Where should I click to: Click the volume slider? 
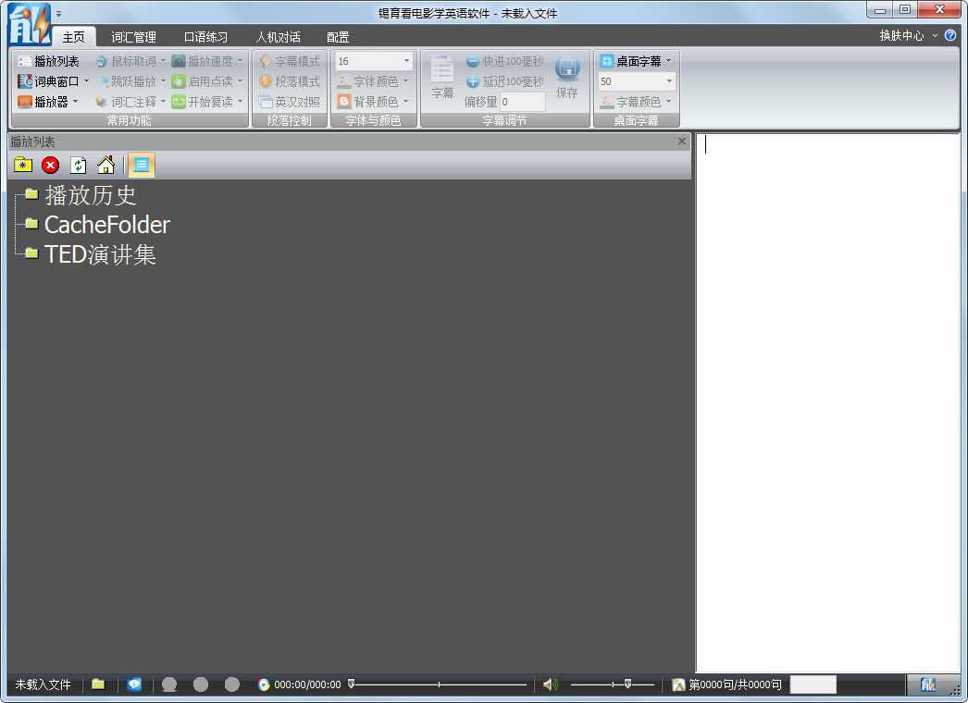coord(612,684)
